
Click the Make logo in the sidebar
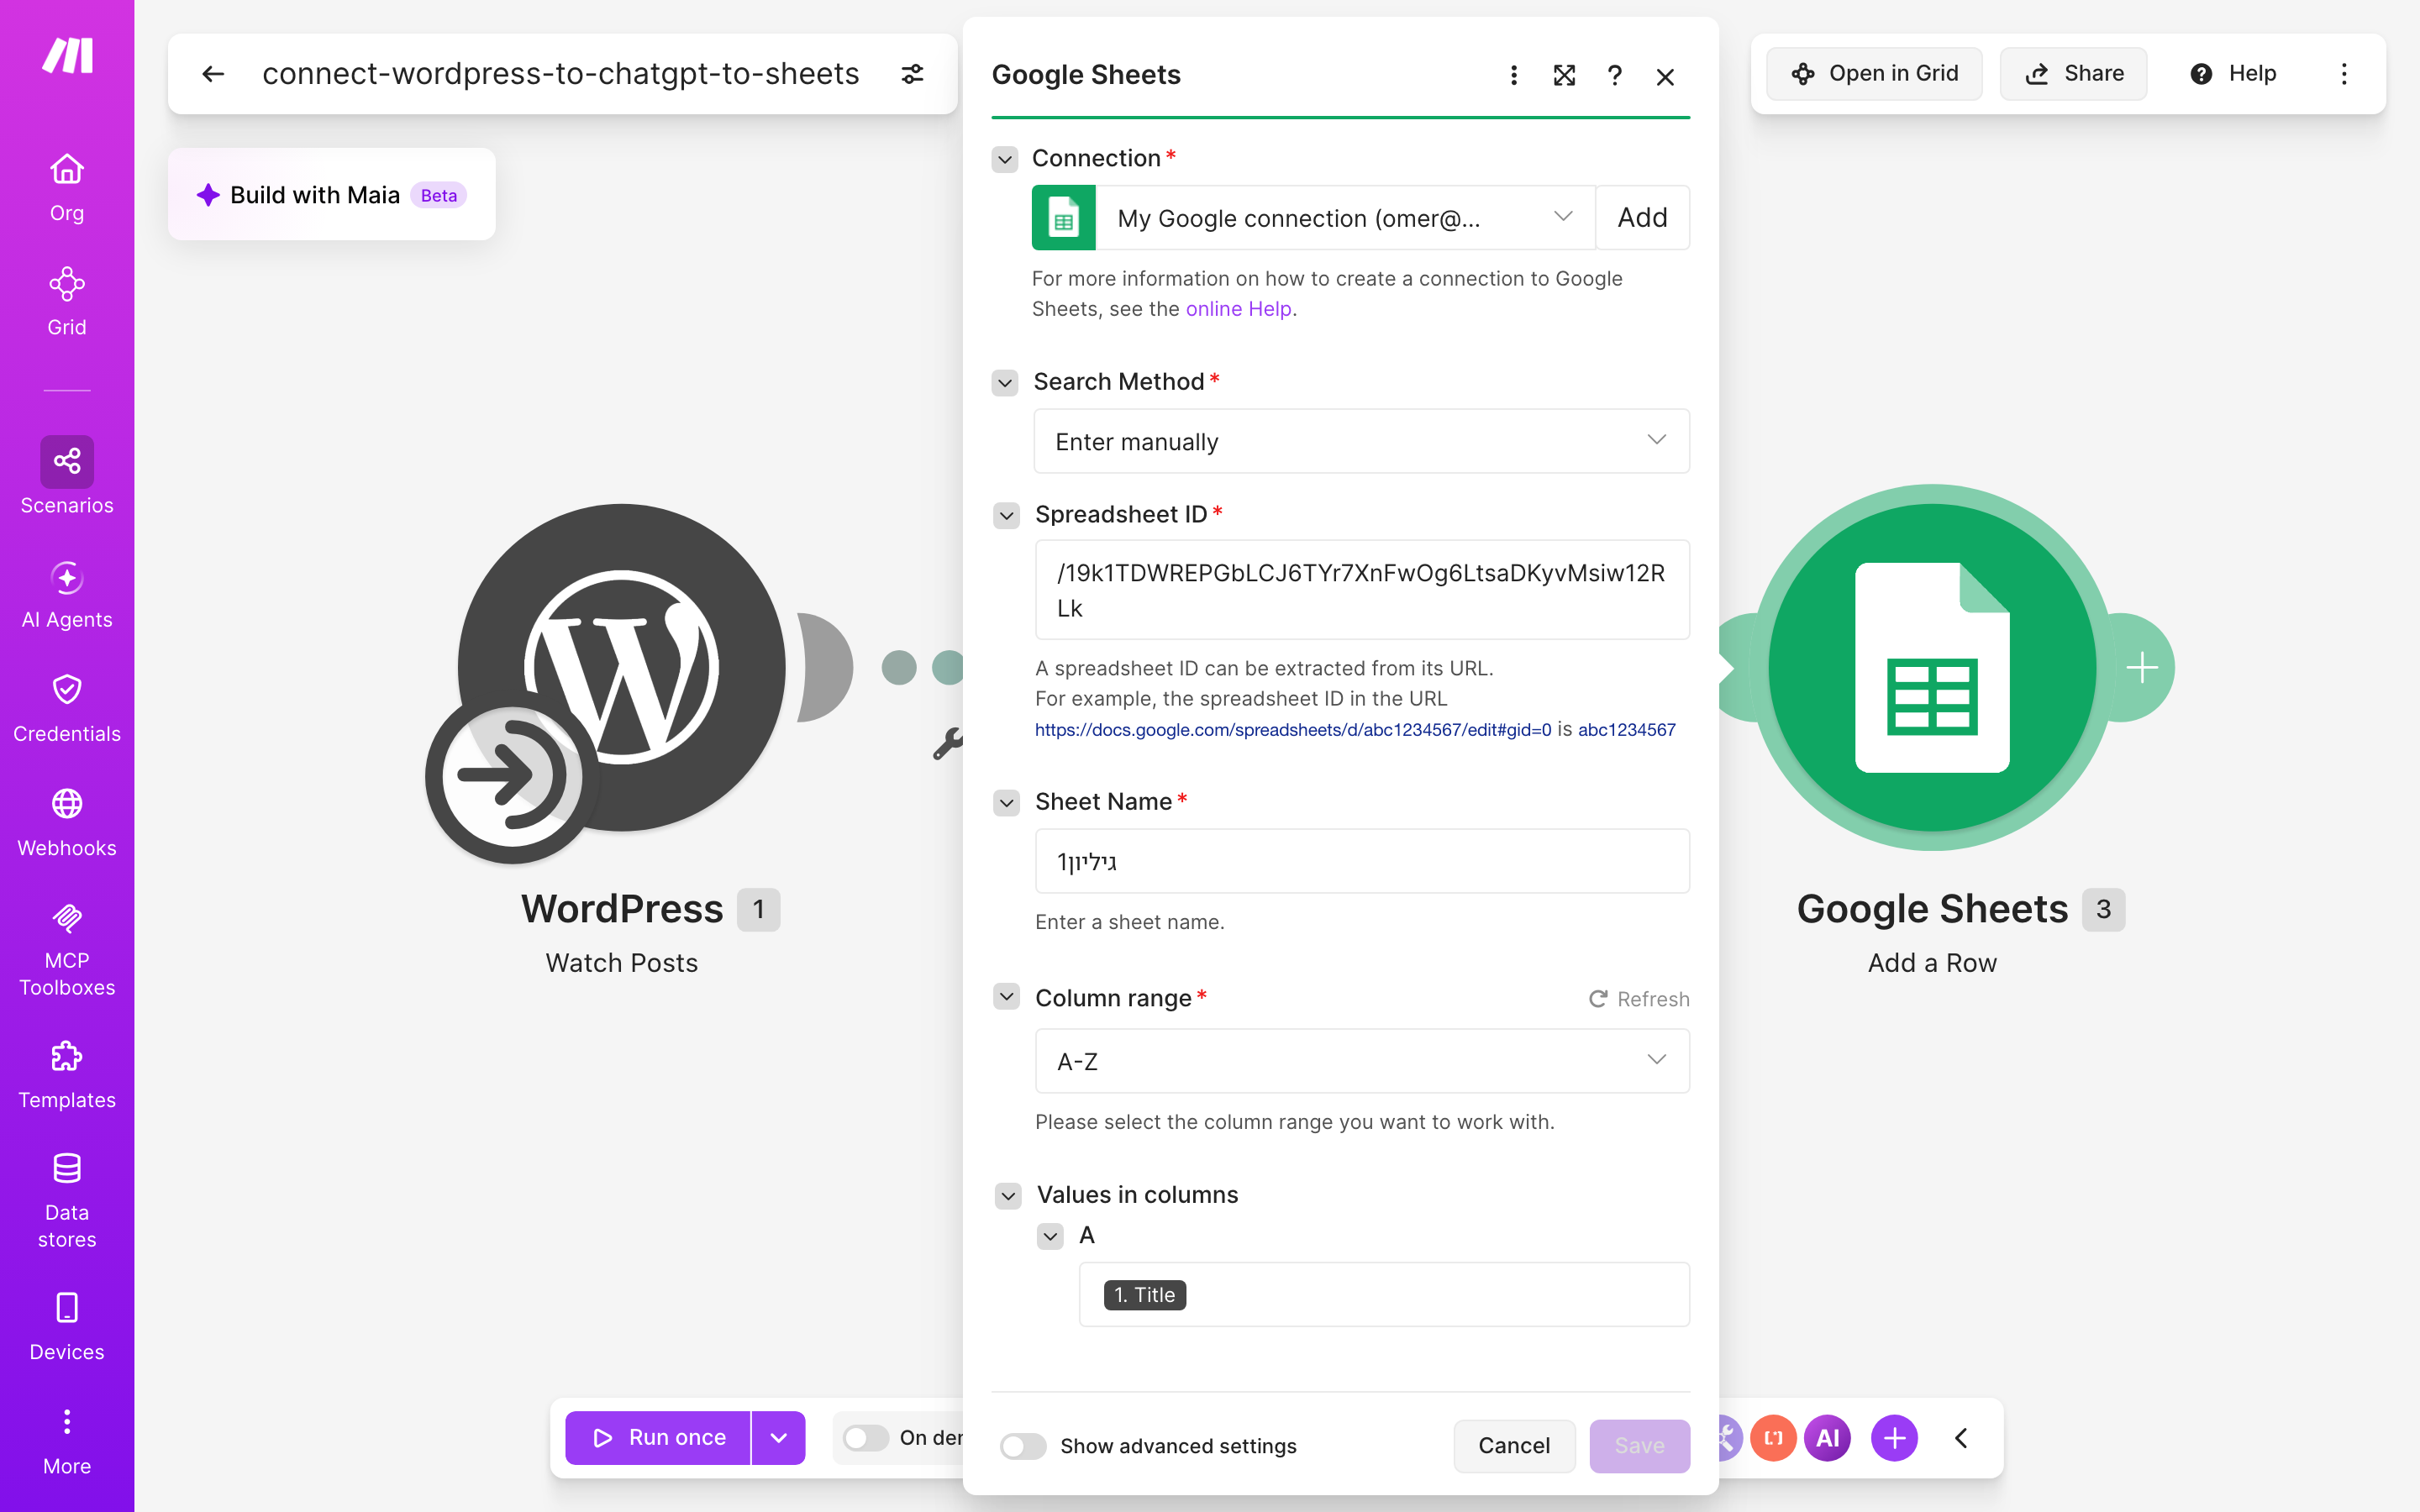pos(67,56)
